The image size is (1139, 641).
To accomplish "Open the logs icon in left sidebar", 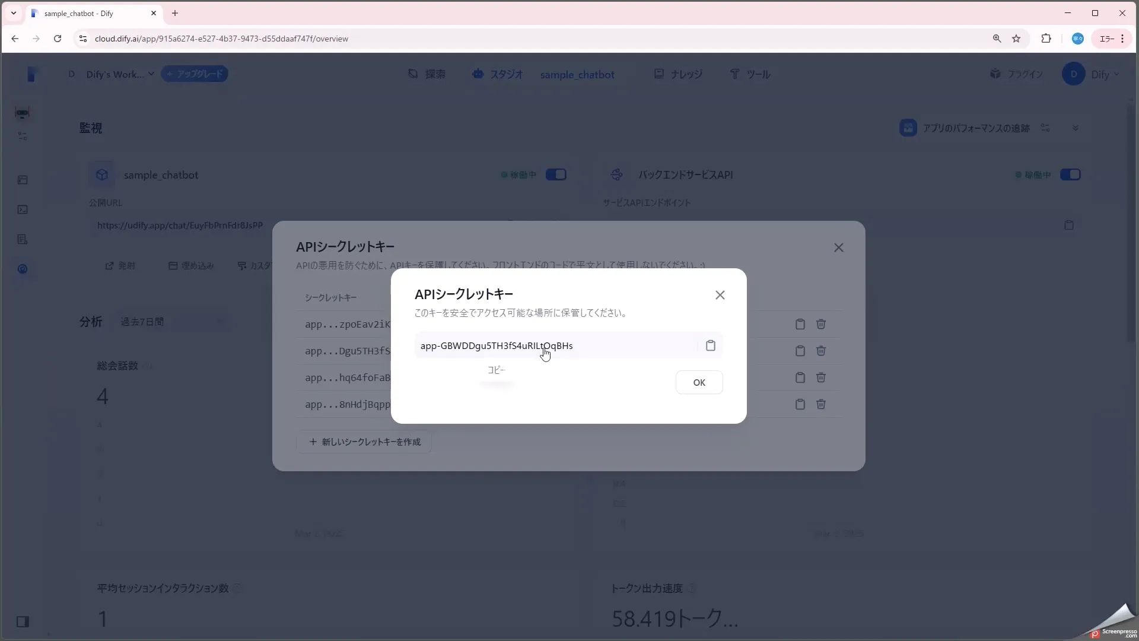I will (x=23, y=239).
